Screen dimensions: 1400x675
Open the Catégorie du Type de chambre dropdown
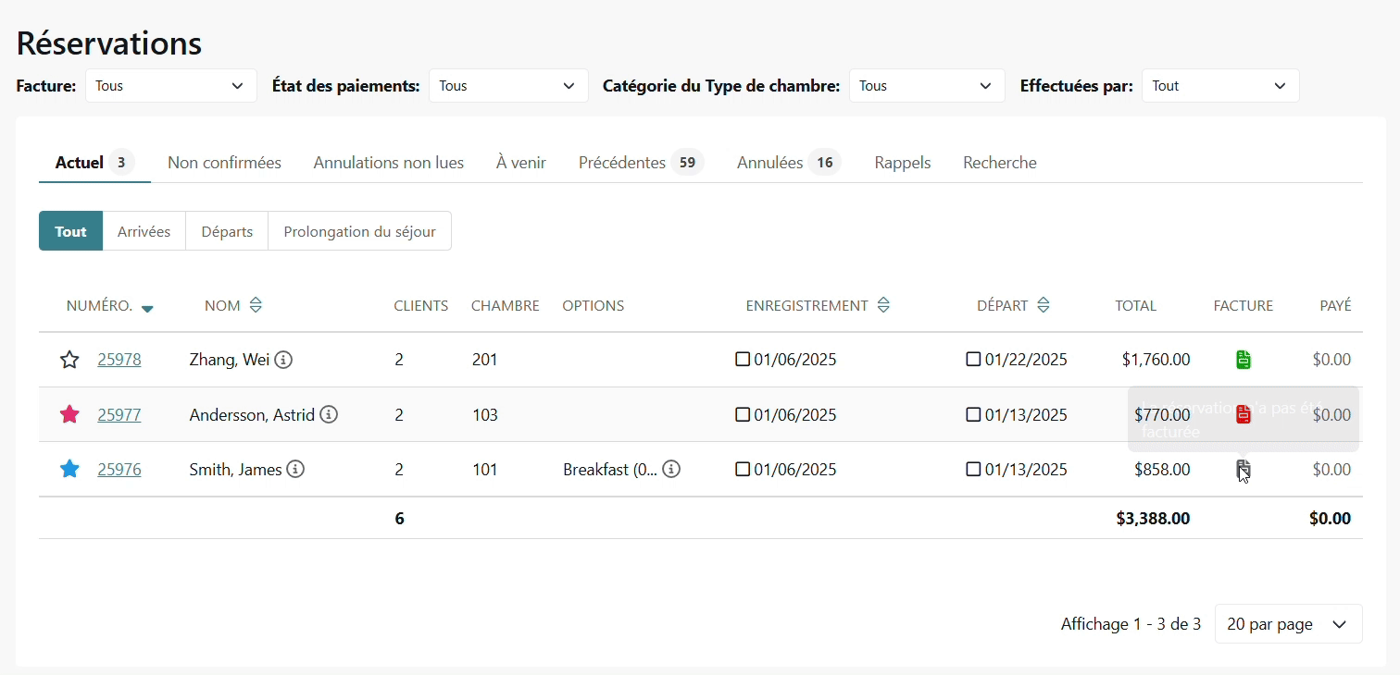coord(926,86)
